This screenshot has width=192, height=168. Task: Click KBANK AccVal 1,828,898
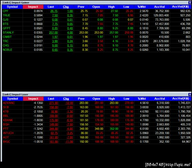click(x=184, y=120)
